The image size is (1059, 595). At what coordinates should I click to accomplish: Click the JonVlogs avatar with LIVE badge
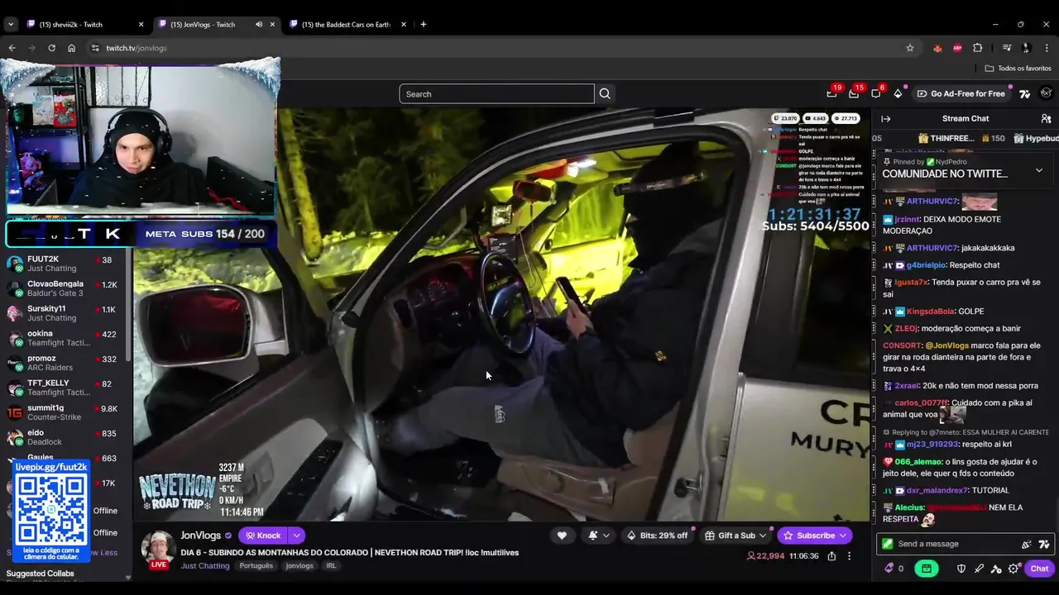[158, 550]
